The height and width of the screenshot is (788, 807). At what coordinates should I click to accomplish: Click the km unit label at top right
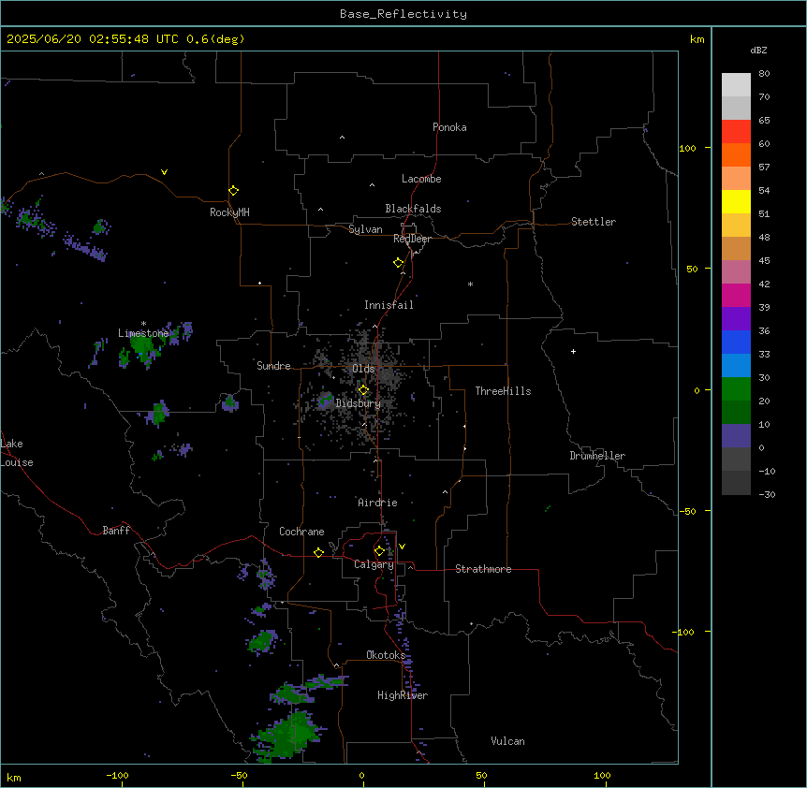point(697,39)
